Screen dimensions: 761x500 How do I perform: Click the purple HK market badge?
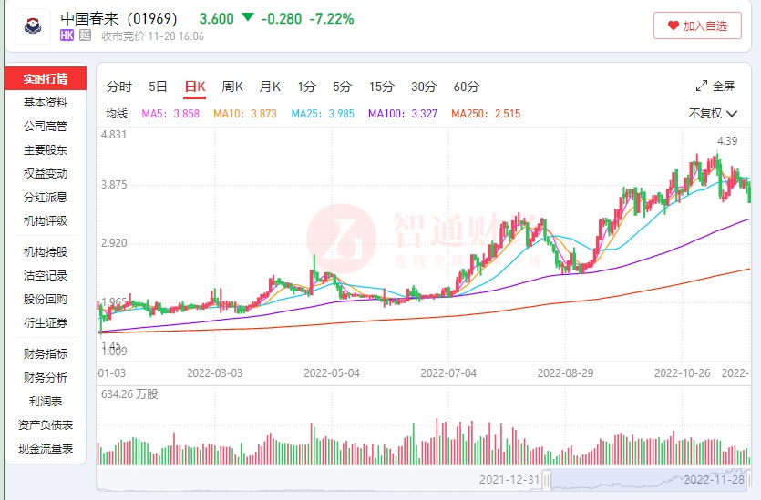click(67, 36)
